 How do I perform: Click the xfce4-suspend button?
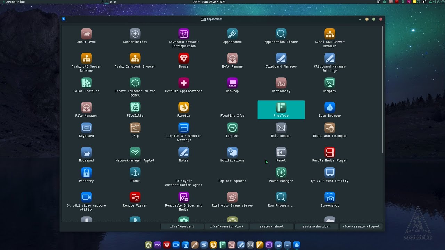[x=182, y=226]
